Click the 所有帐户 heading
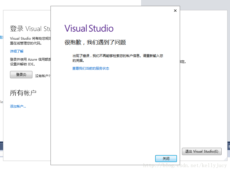Viewport: 230px width, 171px height. (x=23, y=93)
